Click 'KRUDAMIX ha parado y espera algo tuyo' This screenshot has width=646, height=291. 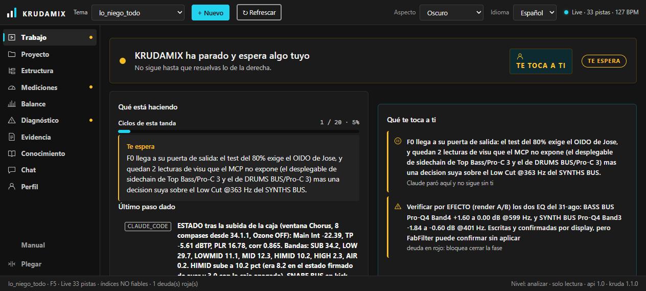coord(222,56)
